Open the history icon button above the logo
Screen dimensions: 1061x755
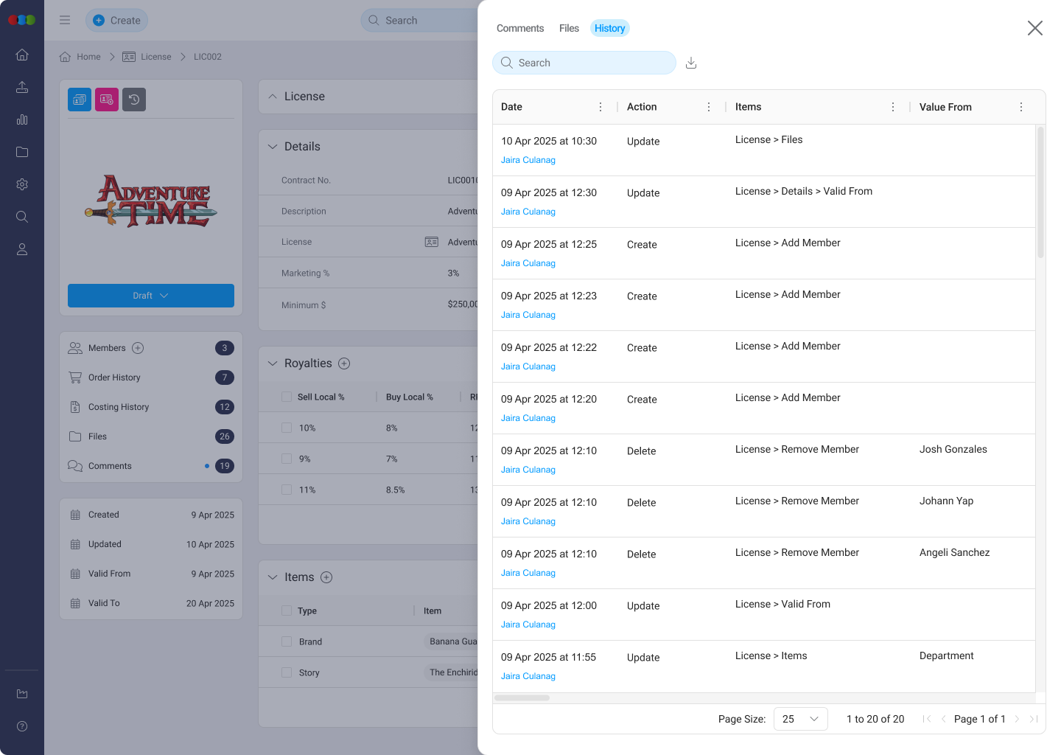[x=134, y=100]
